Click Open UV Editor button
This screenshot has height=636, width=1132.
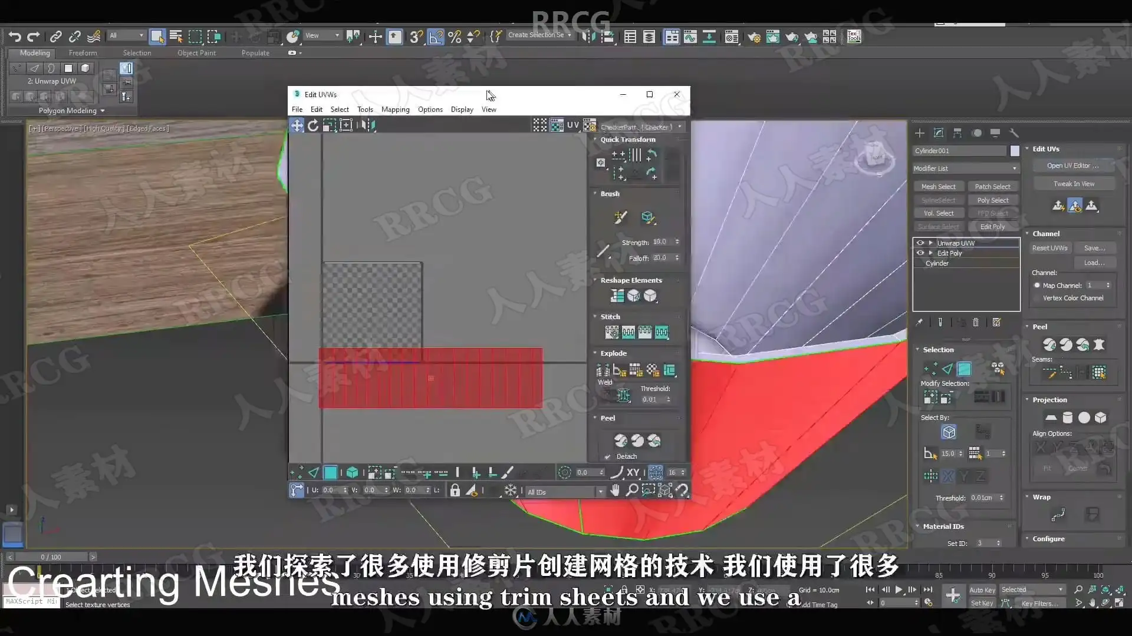pyautogui.click(x=1072, y=165)
